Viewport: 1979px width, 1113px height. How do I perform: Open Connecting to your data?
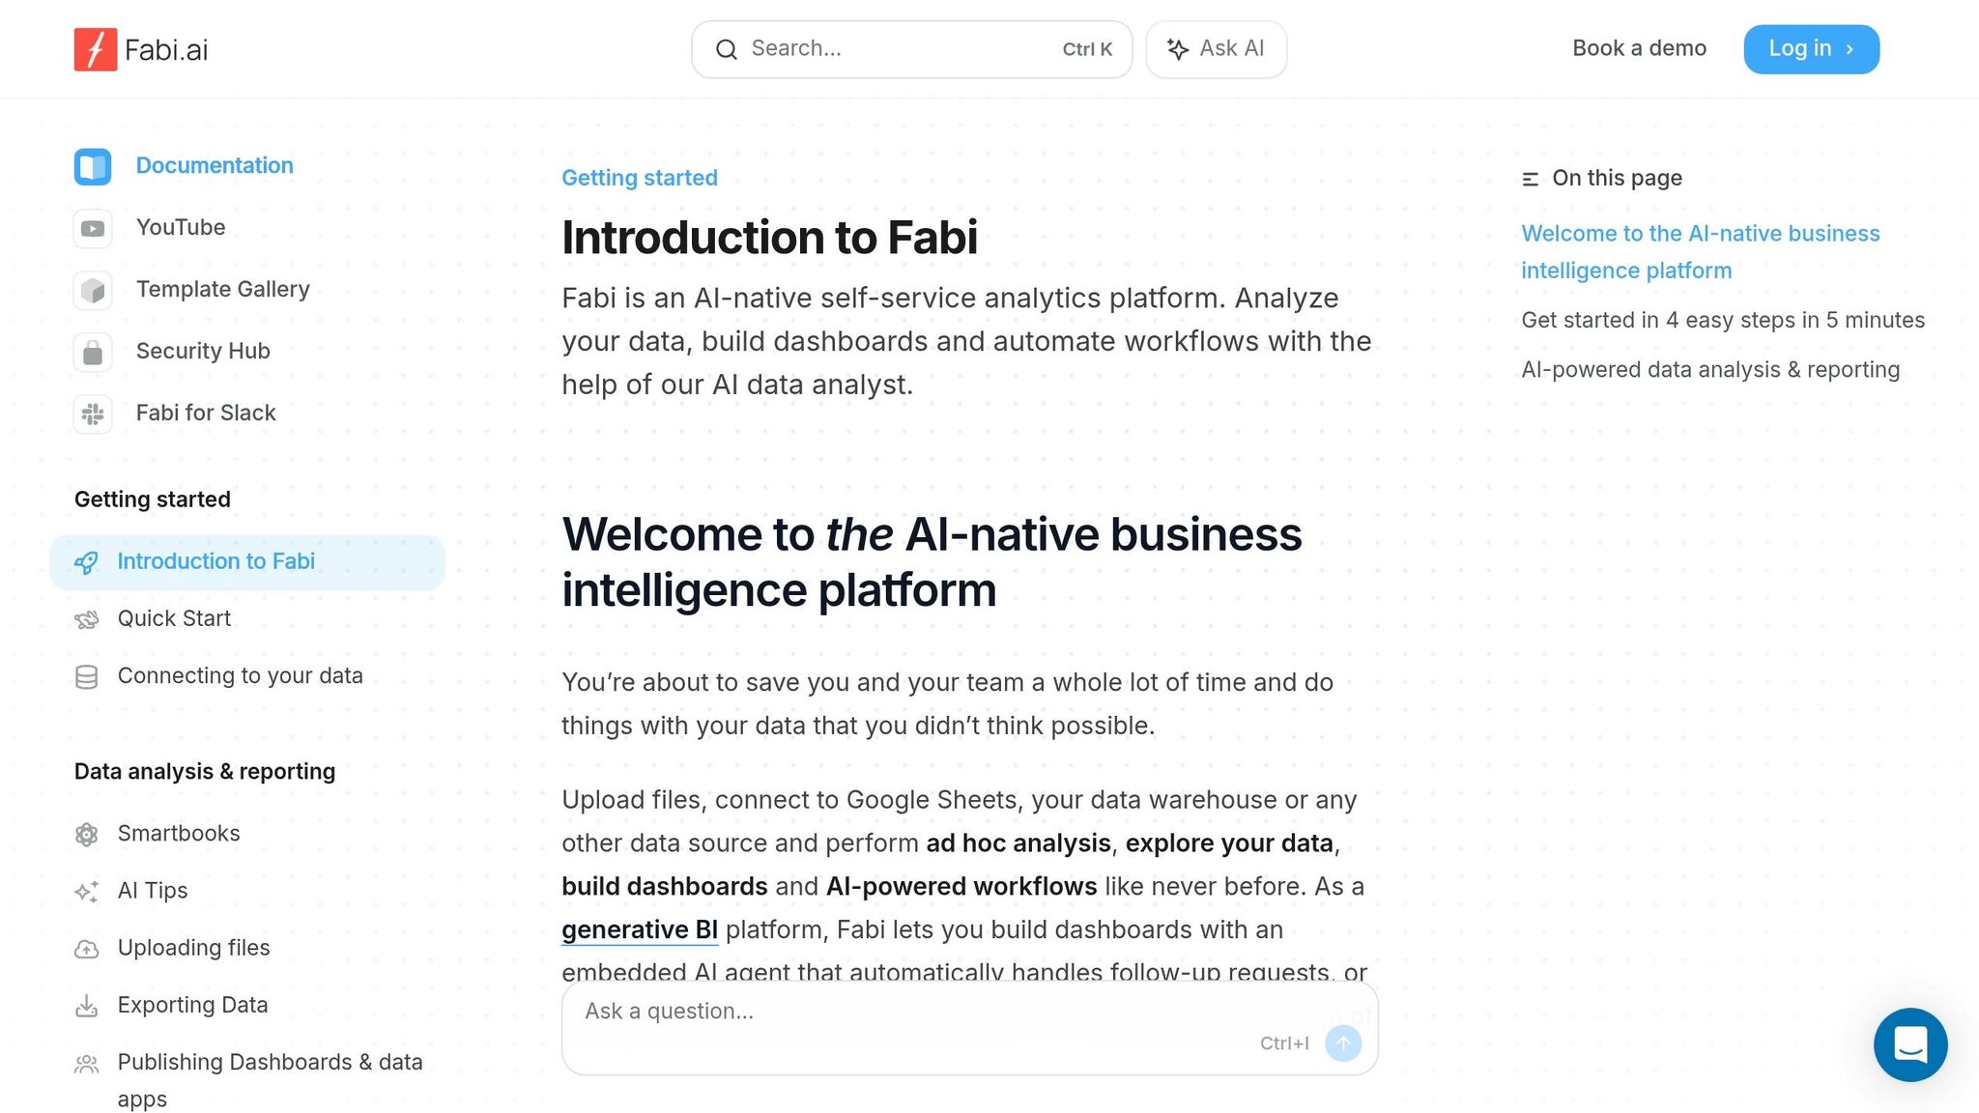click(x=240, y=675)
